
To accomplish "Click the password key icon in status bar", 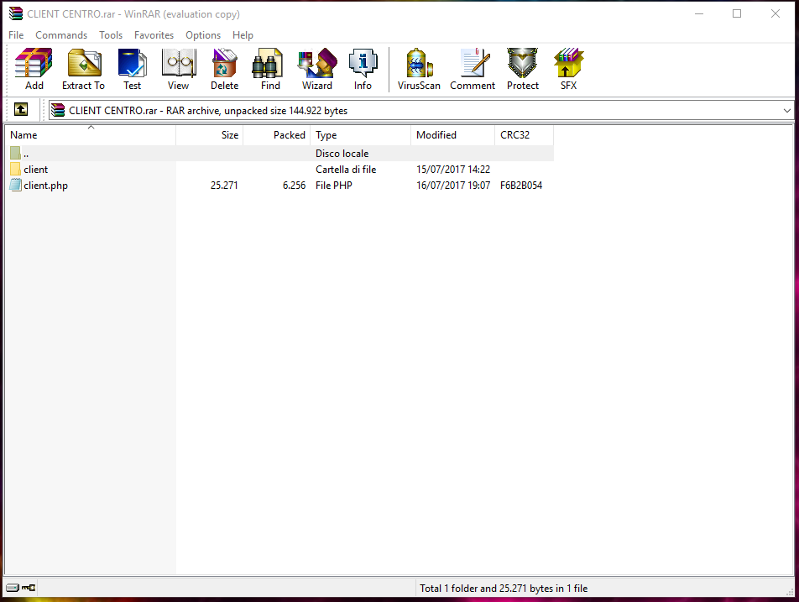I will [x=29, y=588].
